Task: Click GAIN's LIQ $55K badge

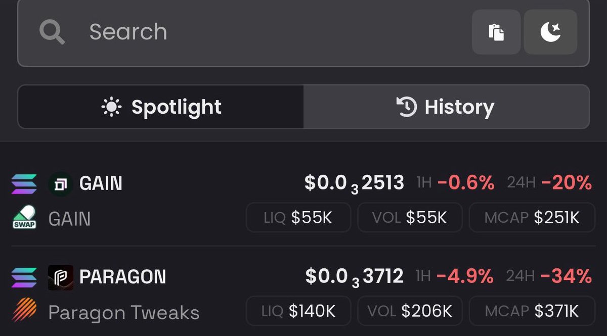Action: (x=298, y=217)
